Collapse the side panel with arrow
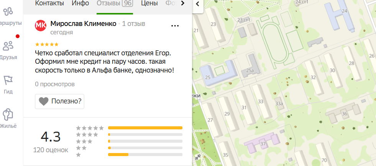The height and width of the screenshot is (166, 376). tap(197, 4)
